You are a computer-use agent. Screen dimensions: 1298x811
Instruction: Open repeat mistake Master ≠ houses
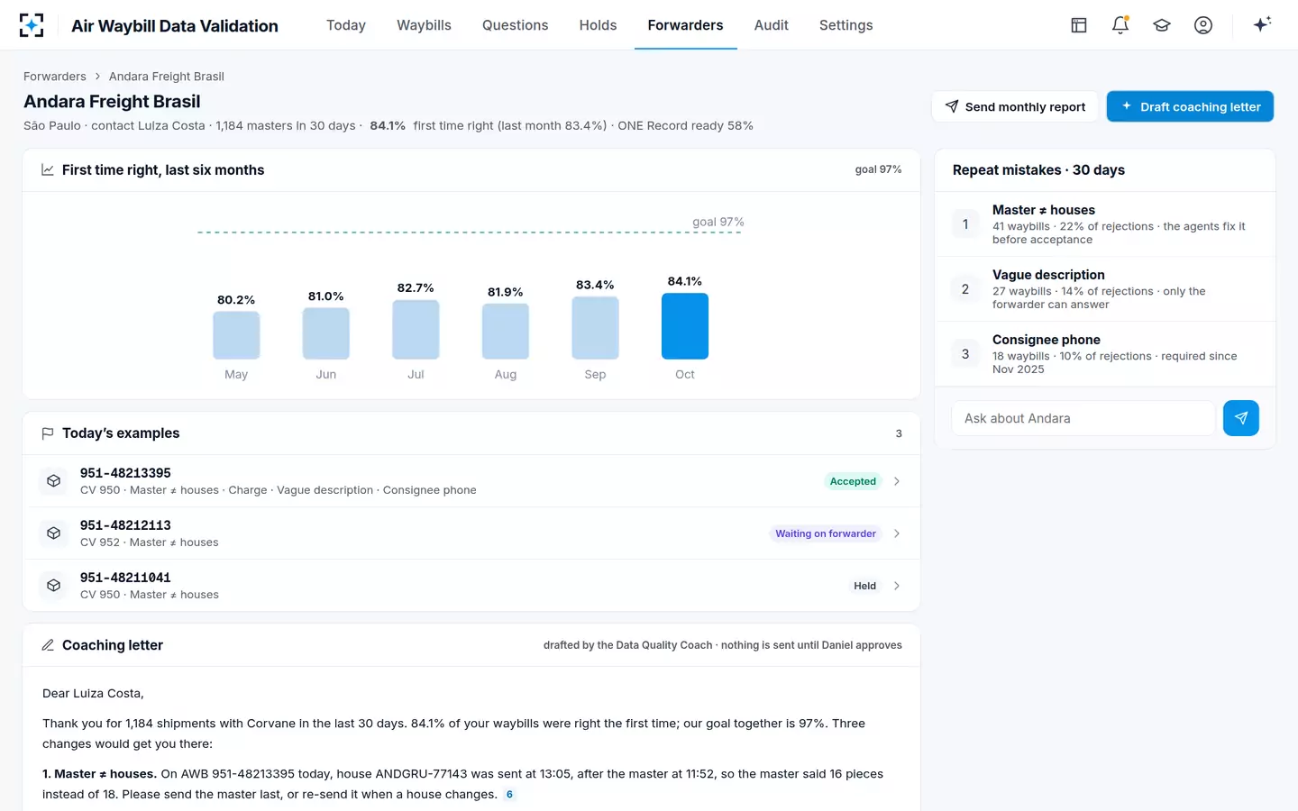pos(1105,224)
